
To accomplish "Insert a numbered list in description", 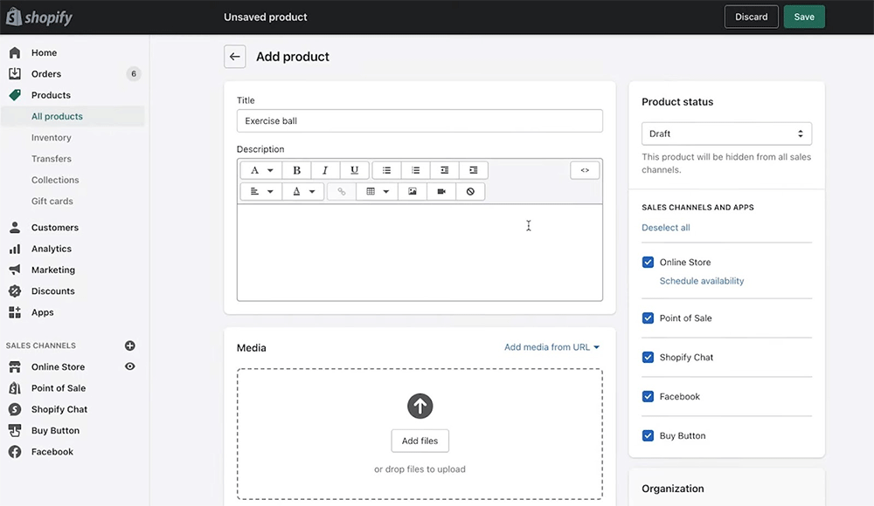I will pyautogui.click(x=415, y=170).
